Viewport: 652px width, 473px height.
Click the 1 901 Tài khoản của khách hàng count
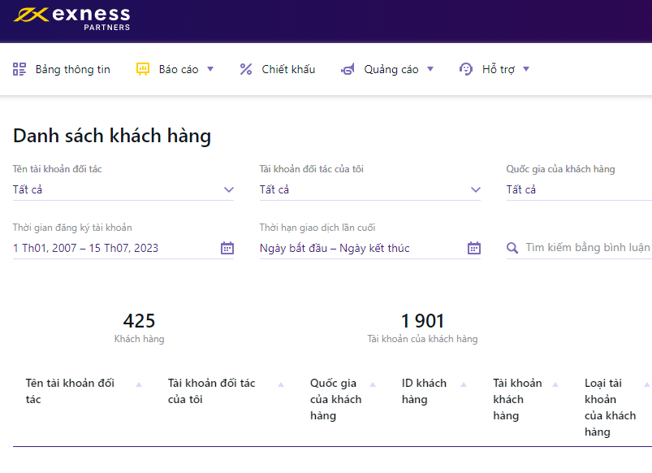click(x=422, y=328)
